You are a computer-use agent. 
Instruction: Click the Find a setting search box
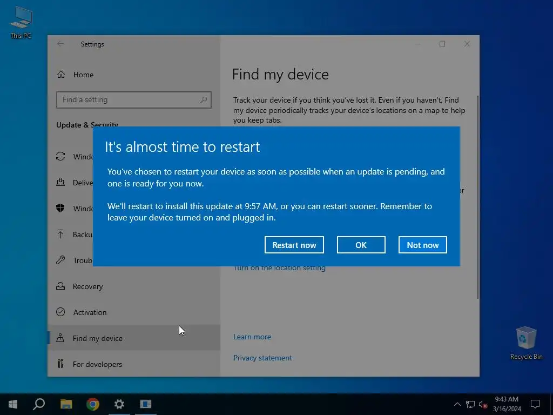134,100
